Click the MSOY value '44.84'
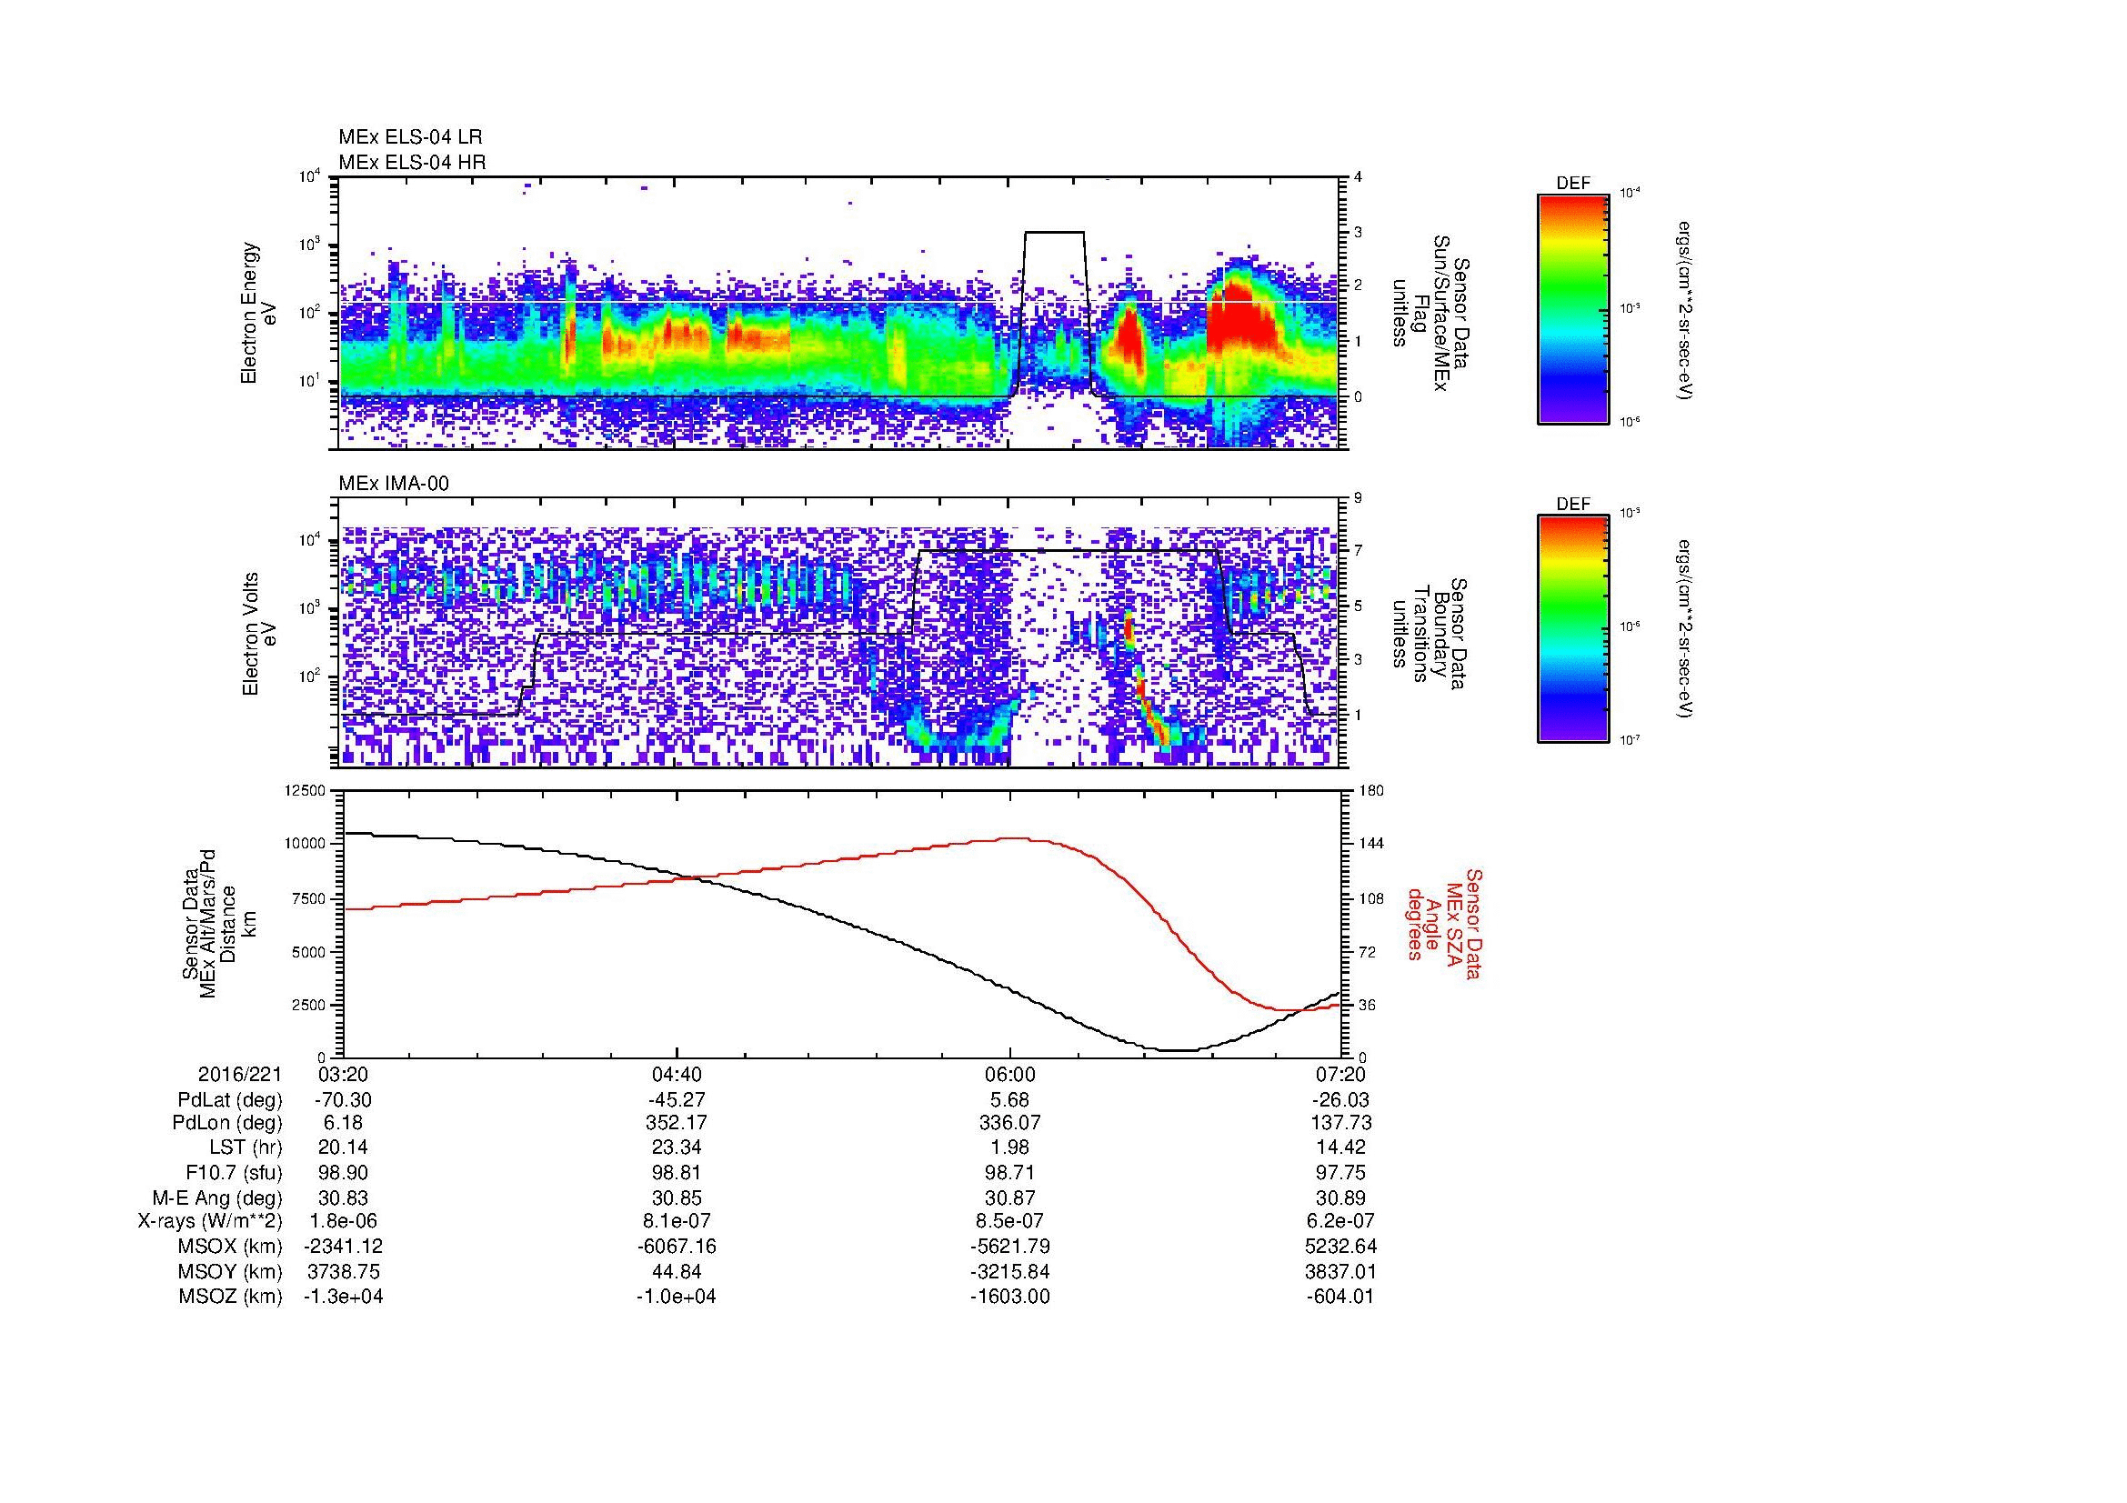Screen dimensions: 2127x1503 click(x=677, y=1271)
